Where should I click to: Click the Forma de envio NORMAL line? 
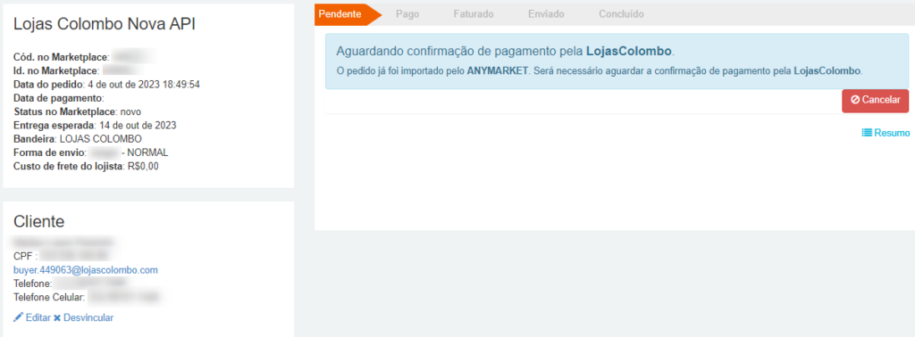(x=90, y=152)
